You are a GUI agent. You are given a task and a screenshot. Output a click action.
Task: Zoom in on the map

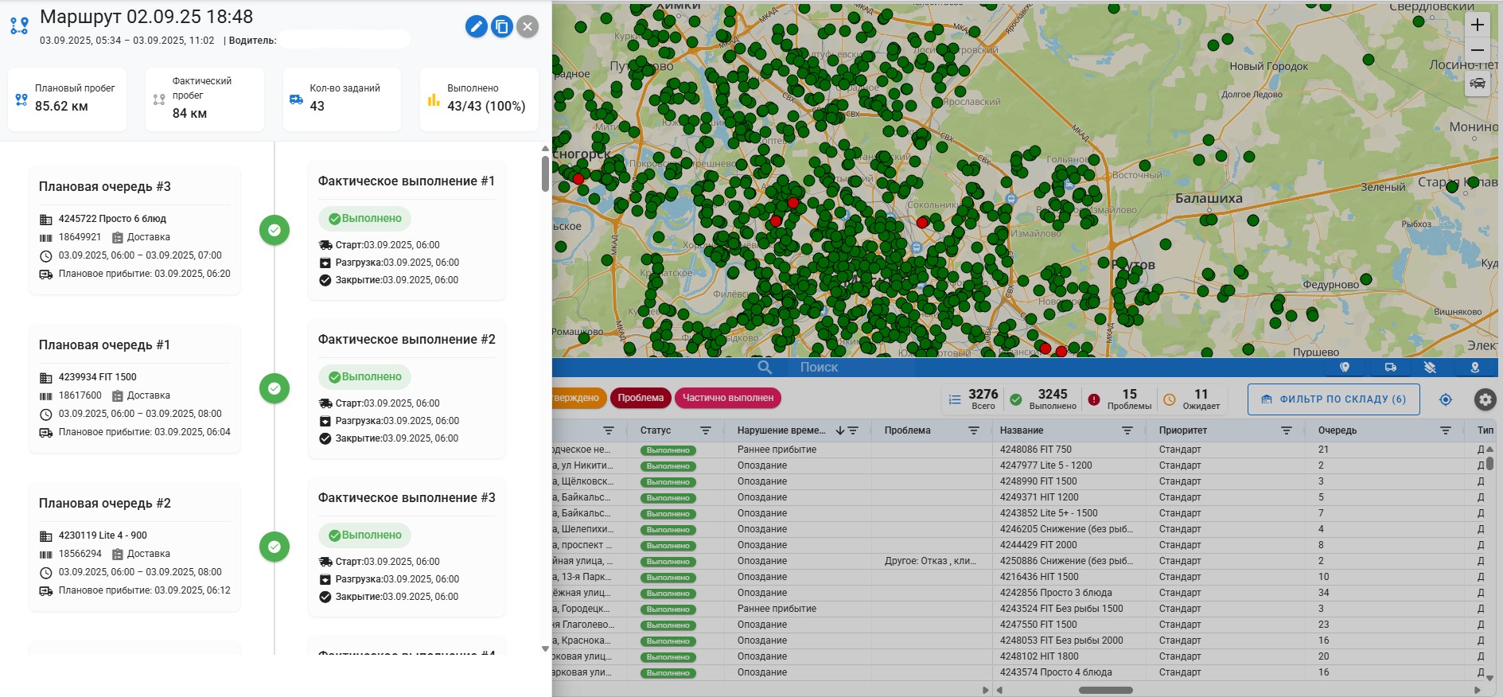pos(1477,25)
